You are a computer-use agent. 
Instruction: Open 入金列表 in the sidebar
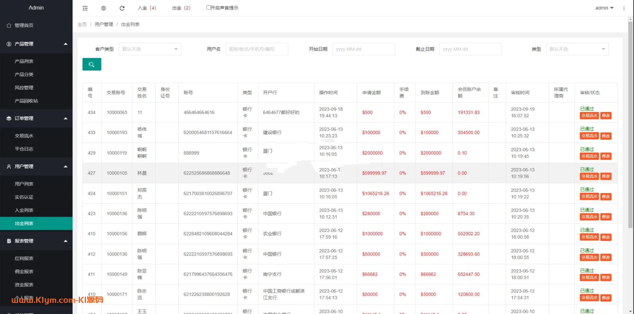[24, 210]
